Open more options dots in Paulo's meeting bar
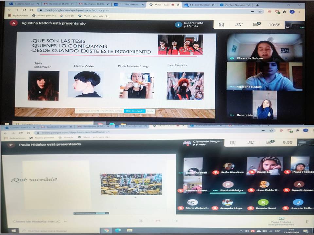 pos(306,221)
